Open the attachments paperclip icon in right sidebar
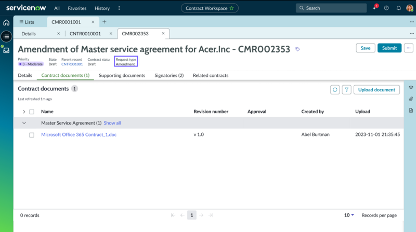416x232 pixels. tap(411, 99)
